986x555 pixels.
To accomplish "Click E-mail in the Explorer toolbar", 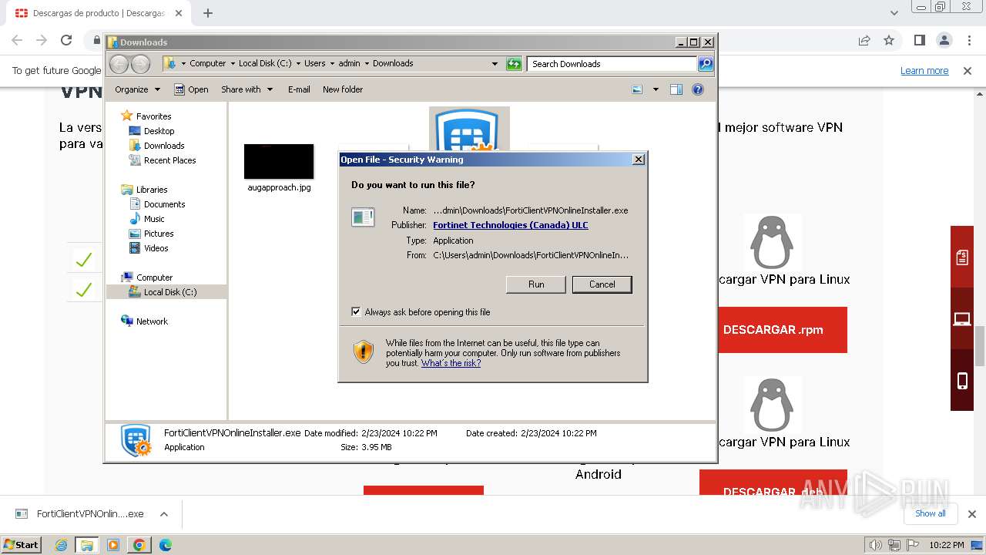I will tap(299, 89).
